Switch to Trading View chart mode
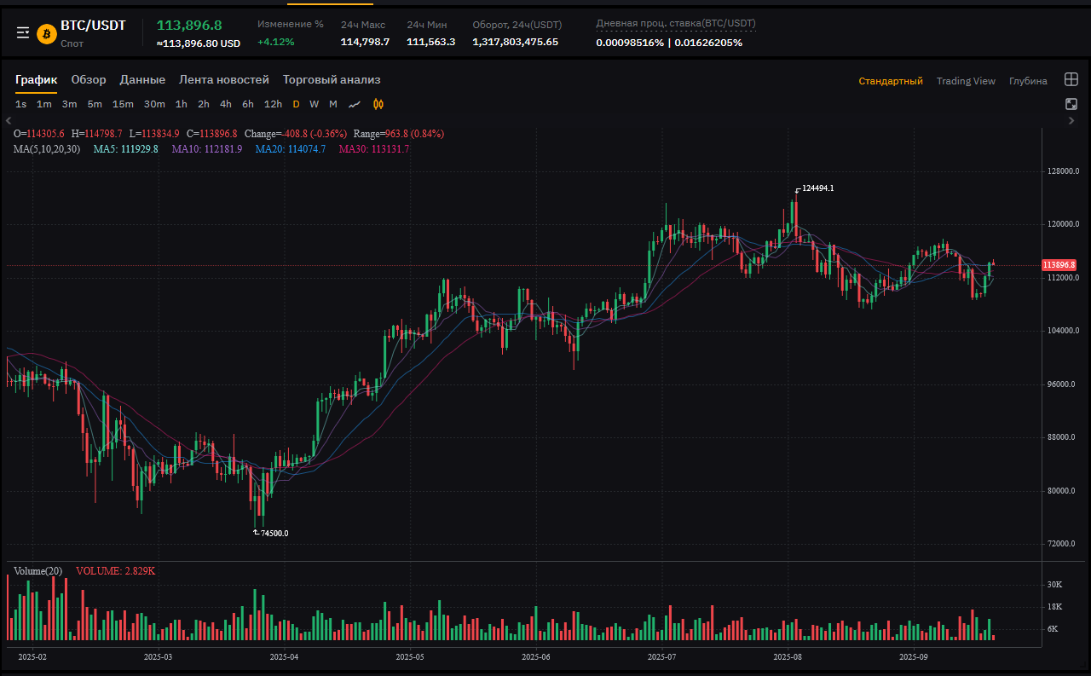 click(966, 81)
